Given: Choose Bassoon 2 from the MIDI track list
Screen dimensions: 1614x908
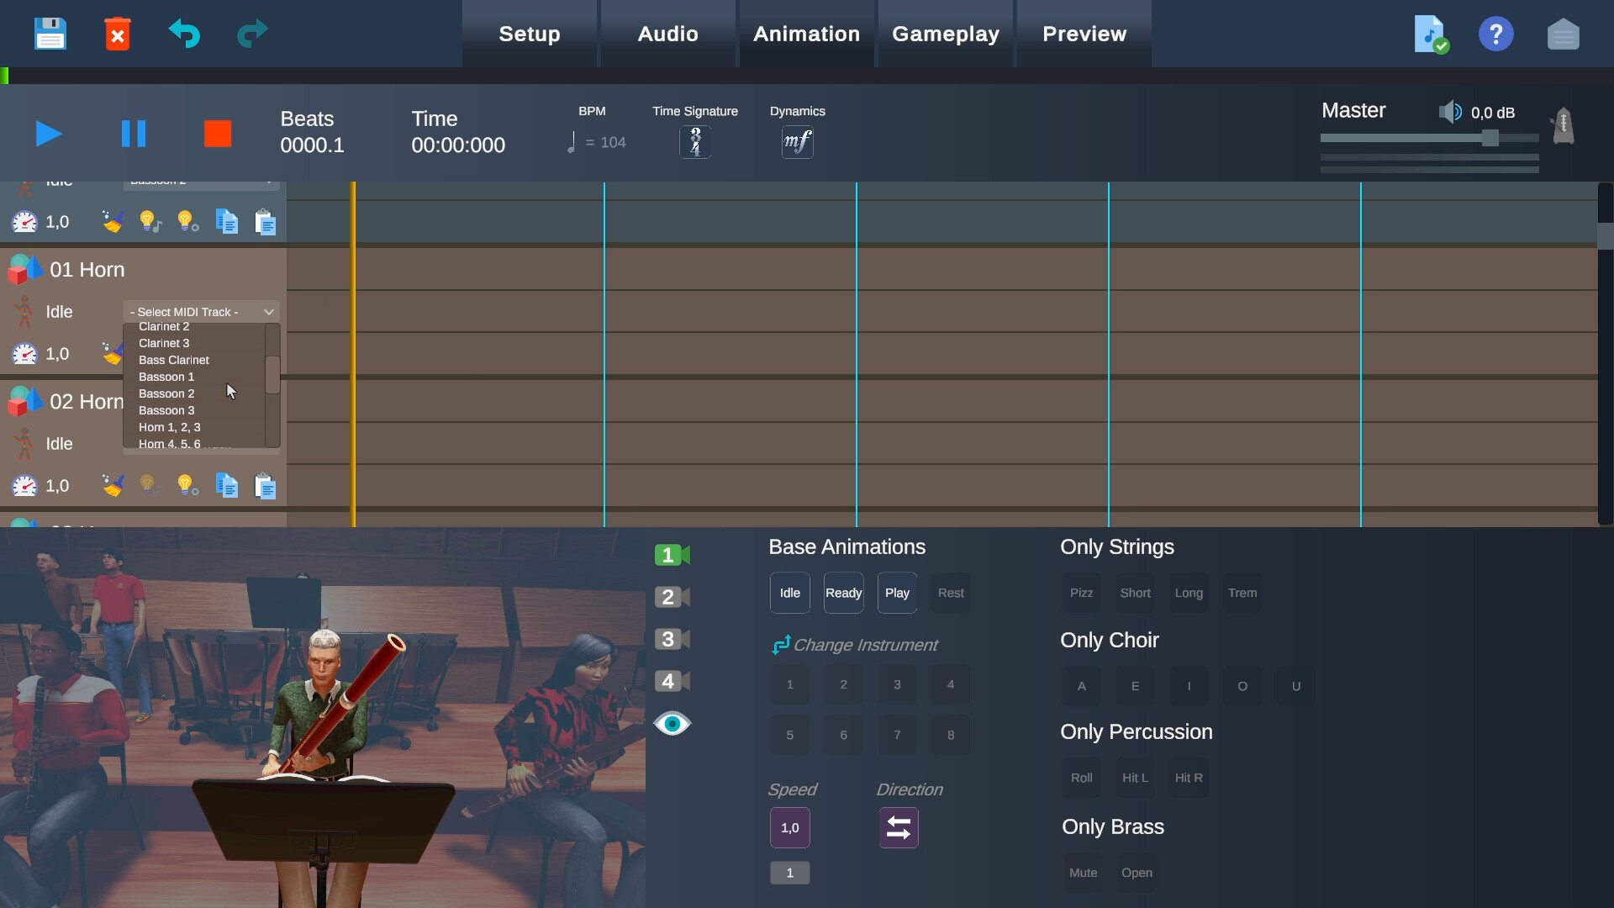Looking at the screenshot, I should 166,393.
